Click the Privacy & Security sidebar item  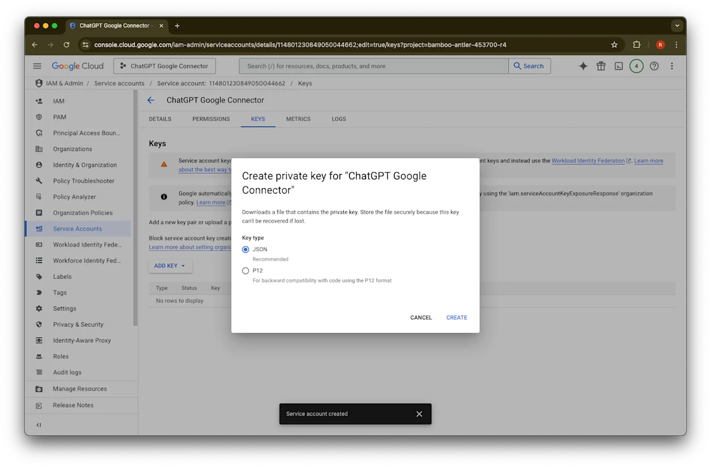click(x=78, y=325)
